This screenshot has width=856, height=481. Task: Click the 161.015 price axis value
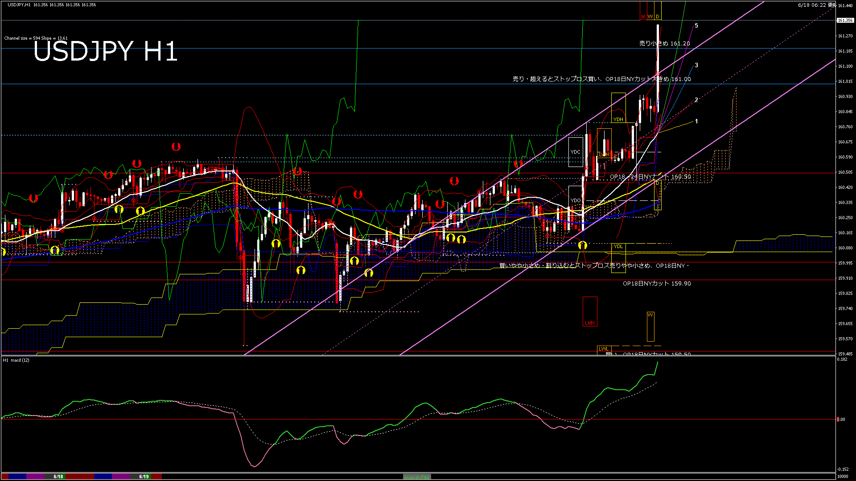click(845, 81)
